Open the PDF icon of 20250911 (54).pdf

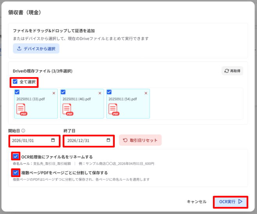[114, 110]
